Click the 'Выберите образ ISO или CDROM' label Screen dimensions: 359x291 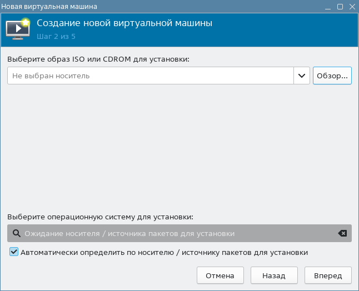coord(98,59)
